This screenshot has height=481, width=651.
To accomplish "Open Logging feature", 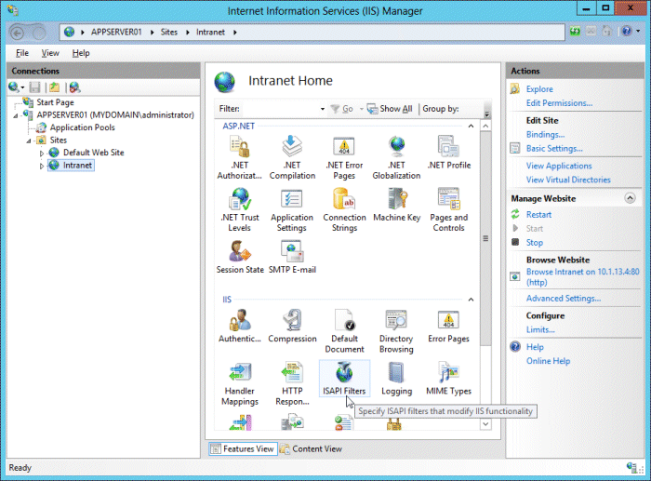I will coord(396,379).
